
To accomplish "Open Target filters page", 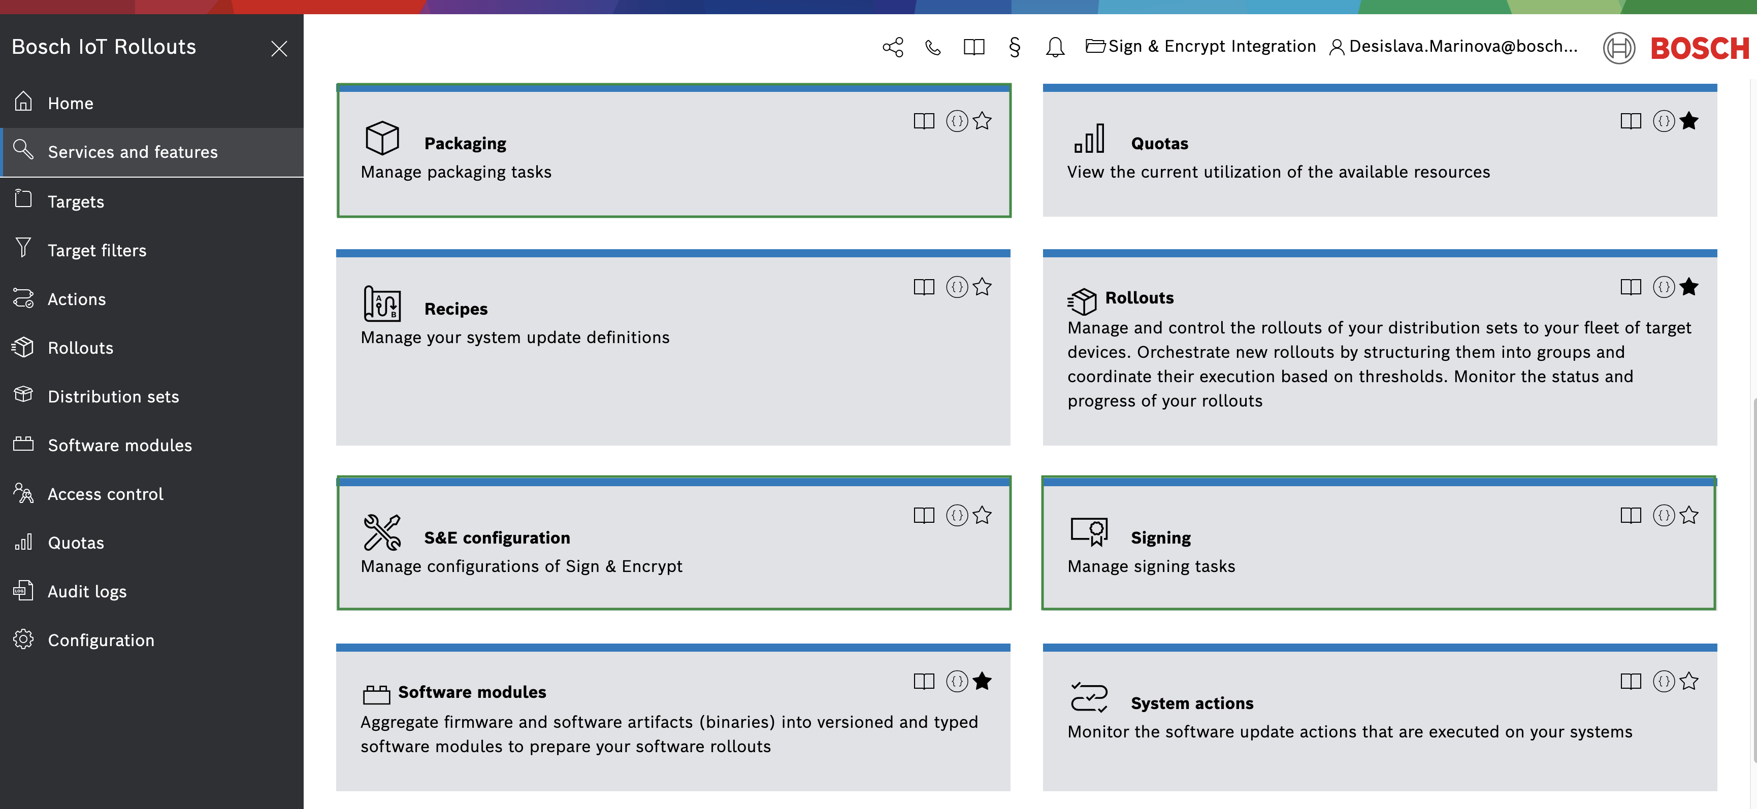I will [x=151, y=250].
